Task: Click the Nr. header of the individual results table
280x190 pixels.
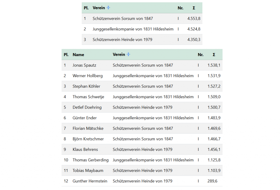Action: pyautogui.click(x=200, y=54)
